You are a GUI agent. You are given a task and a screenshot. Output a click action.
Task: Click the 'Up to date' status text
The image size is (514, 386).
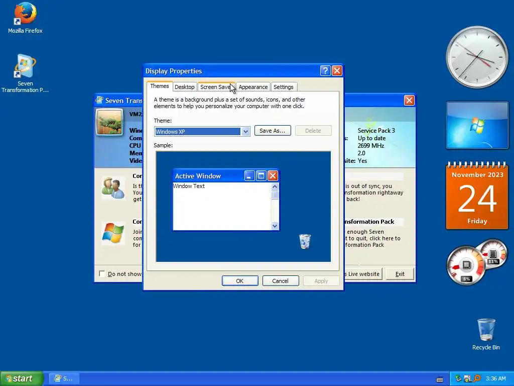[371, 138]
